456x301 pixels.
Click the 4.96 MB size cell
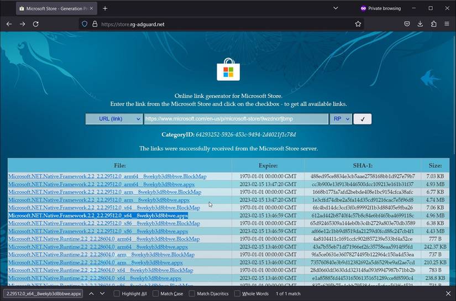435,215
